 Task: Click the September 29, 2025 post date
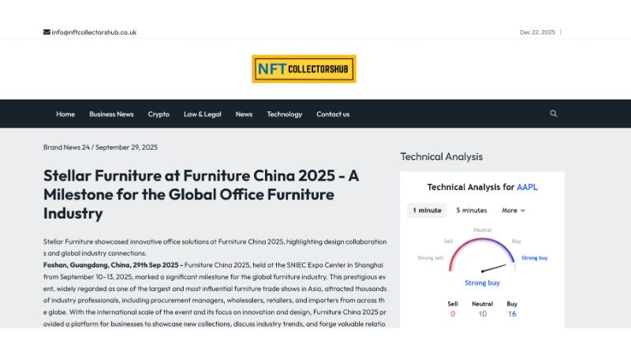[x=128, y=147]
